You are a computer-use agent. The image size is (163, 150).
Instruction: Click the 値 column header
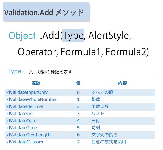point(78,83)
